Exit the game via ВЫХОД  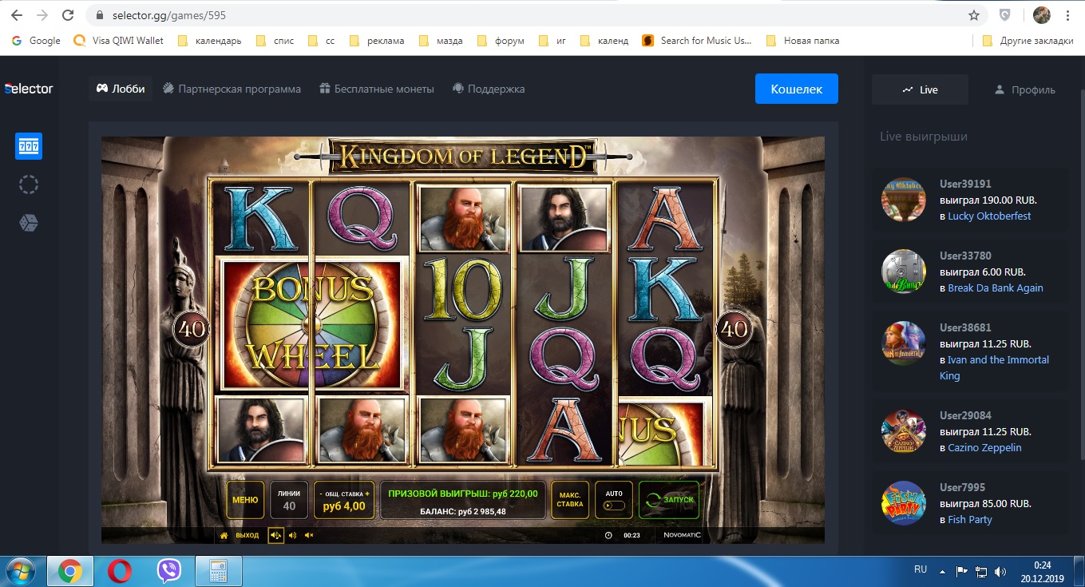point(247,535)
